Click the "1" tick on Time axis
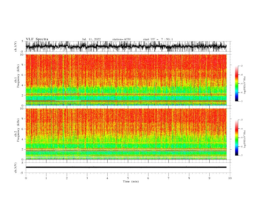The width and height of the screenshot is (259, 200). (x=46, y=178)
